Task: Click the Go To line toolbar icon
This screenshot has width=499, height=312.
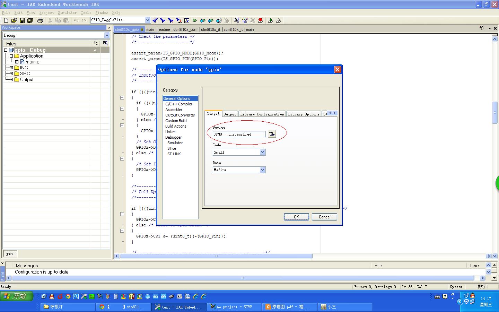Action: pos(187,20)
